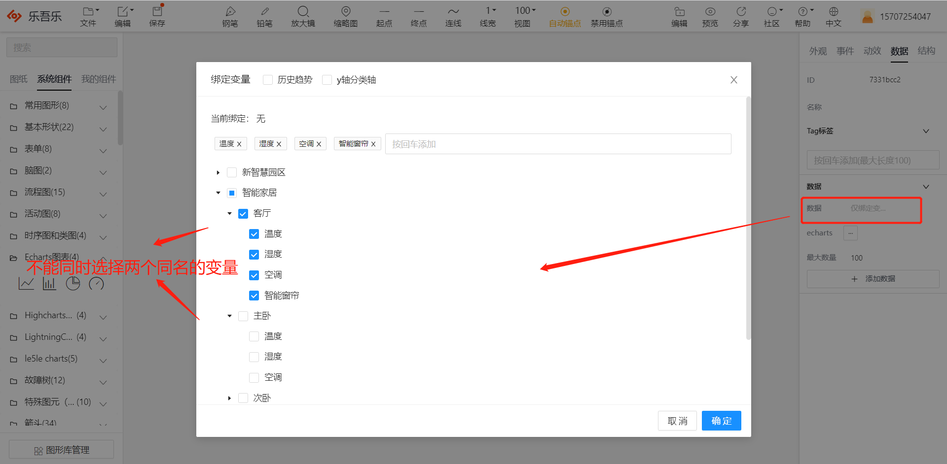This screenshot has height=464, width=947.
Task: Enable the 历史趋势 option
Action: pyautogui.click(x=268, y=79)
